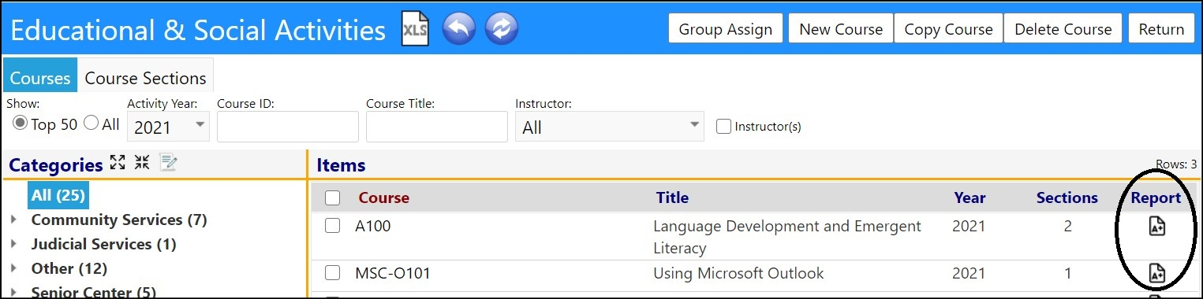Image resolution: width=1203 pixels, height=299 pixels.
Task: Sort by the Sections column header
Action: [1067, 198]
